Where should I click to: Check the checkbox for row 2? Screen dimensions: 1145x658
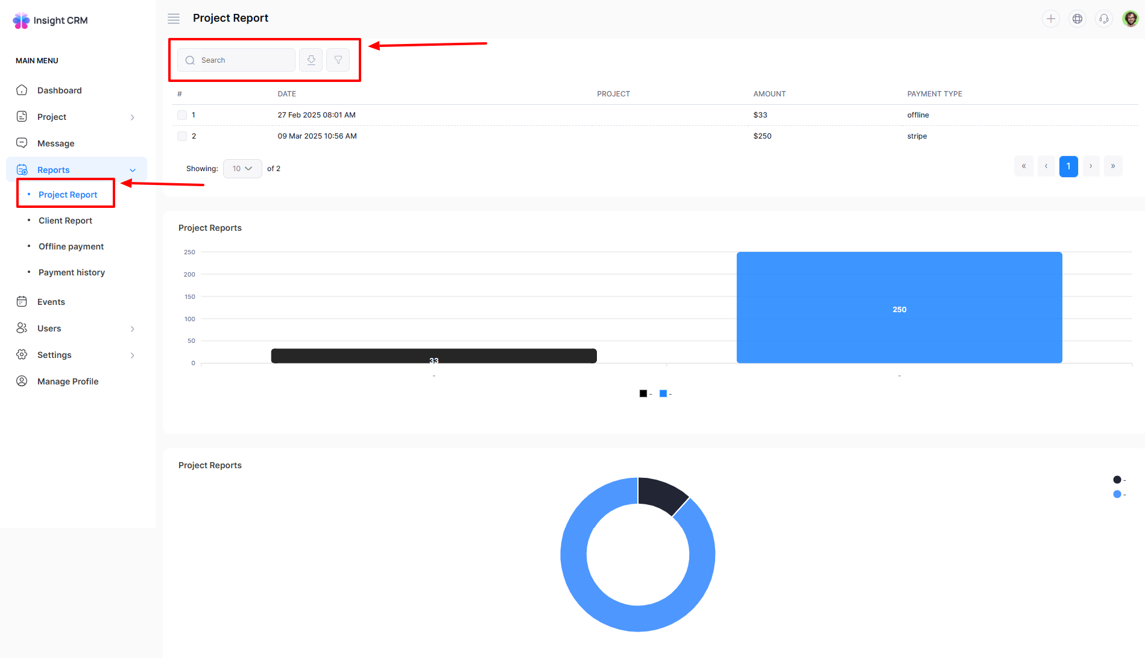click(x=182, y=136)
